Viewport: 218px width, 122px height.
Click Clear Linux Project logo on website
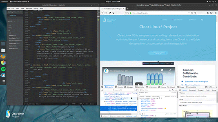[x=109, y=20]
